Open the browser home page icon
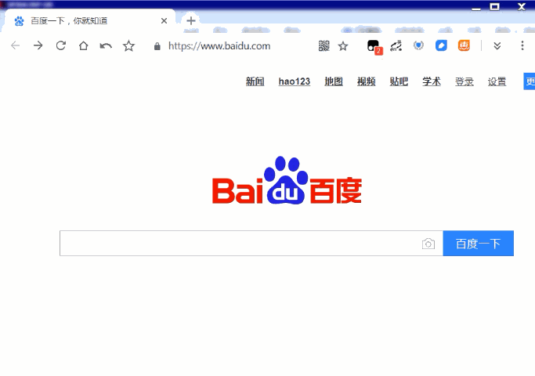 click(83, 45)
